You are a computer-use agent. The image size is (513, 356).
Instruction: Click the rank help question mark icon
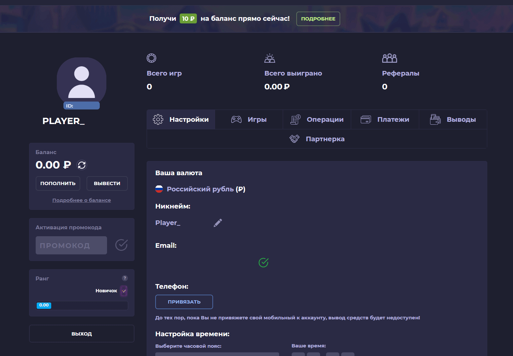pyautogui.click(x=125, y=278)
